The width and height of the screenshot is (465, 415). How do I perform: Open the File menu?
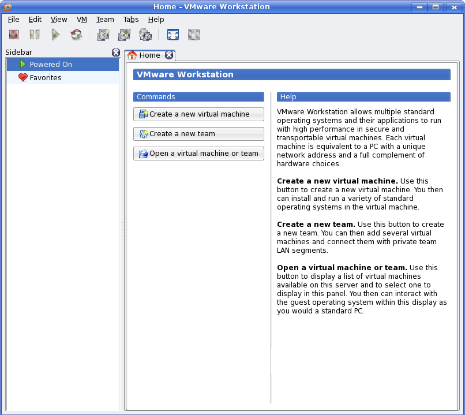pyautogui.click(x=14, y=20)
